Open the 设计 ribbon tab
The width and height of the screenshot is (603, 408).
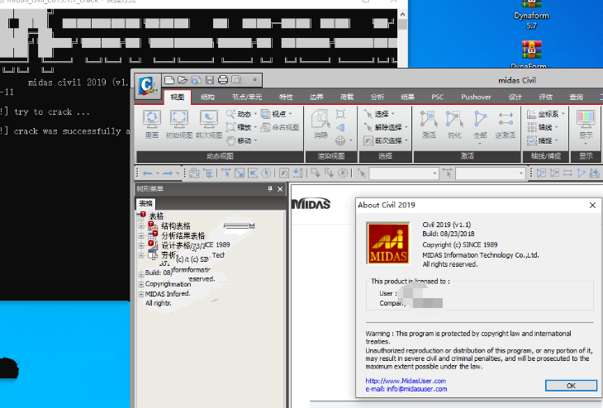(515, 97)
